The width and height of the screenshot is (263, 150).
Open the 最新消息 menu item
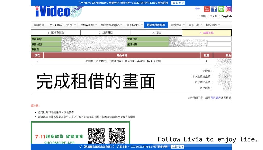click(39, 25)
